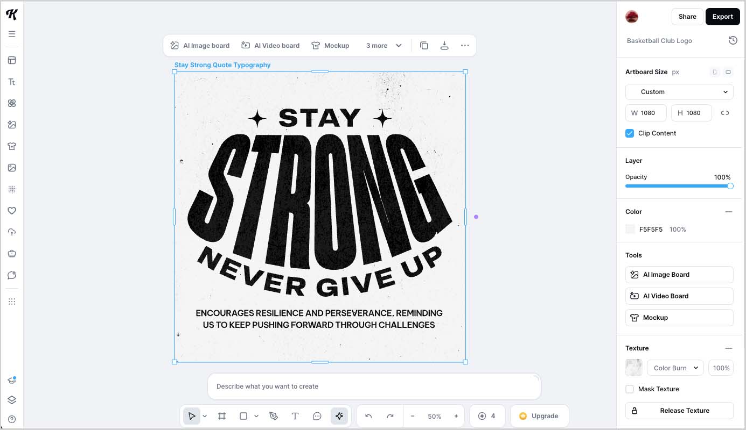Click the Upgrade button
The image size is (746, 430).
click(x=539, y=416)
